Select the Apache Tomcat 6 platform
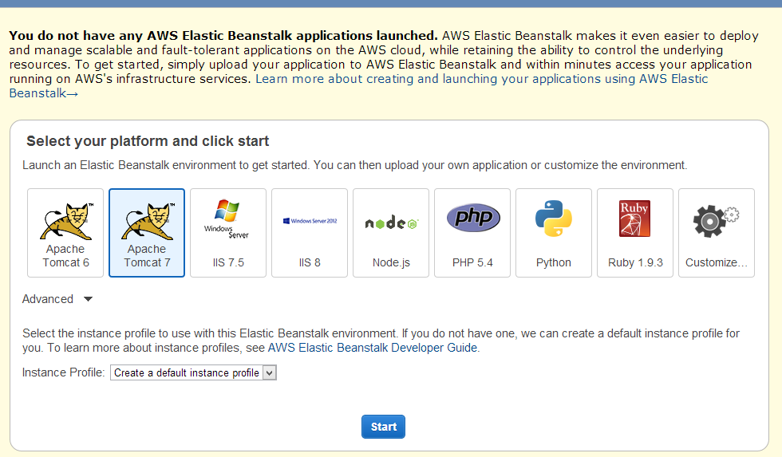782x457 pixels. click(x=65, y=233)
